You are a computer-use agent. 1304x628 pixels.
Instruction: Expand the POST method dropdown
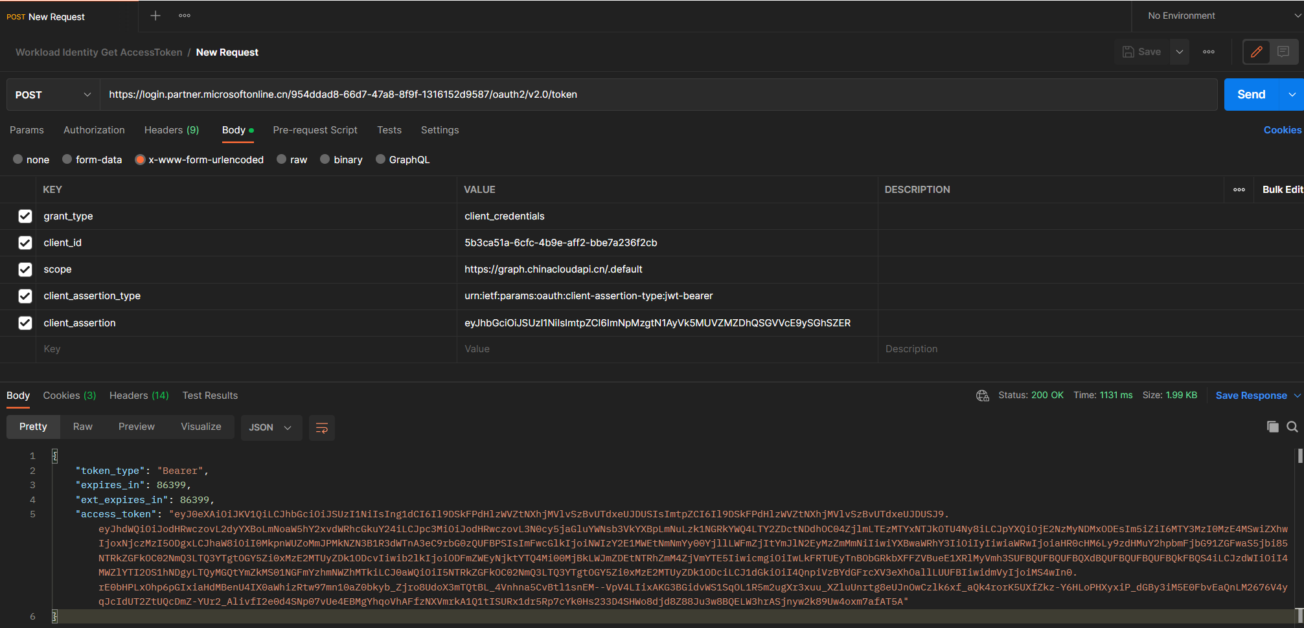tap(53, 95)
